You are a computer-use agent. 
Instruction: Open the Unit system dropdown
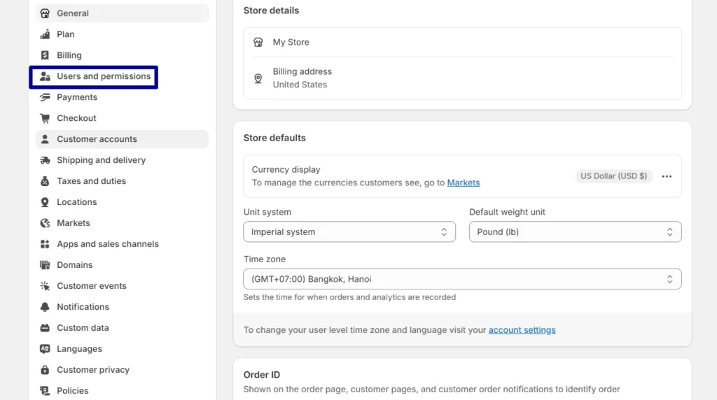pos(349,232)
